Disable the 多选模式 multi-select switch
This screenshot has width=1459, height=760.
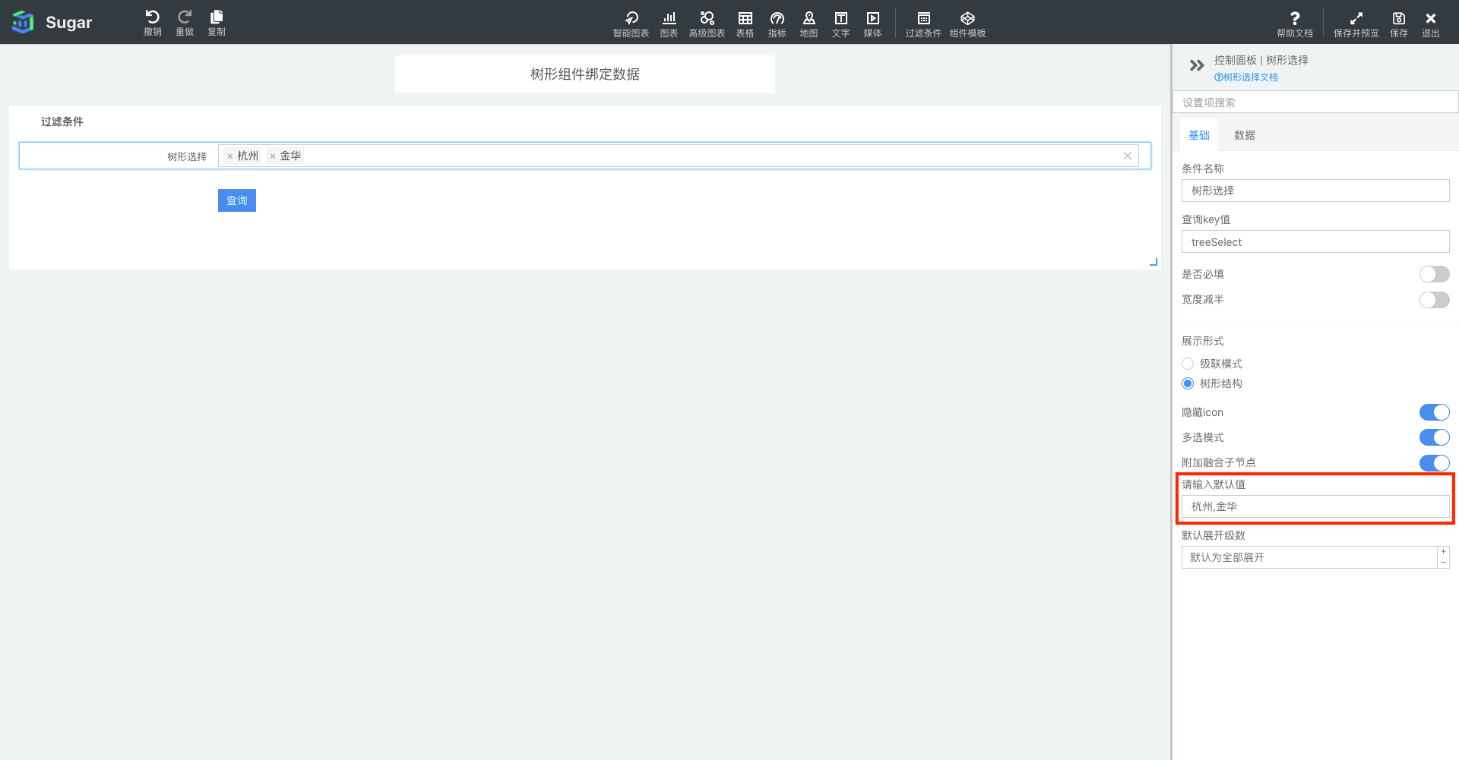(x=1434, y=437)
